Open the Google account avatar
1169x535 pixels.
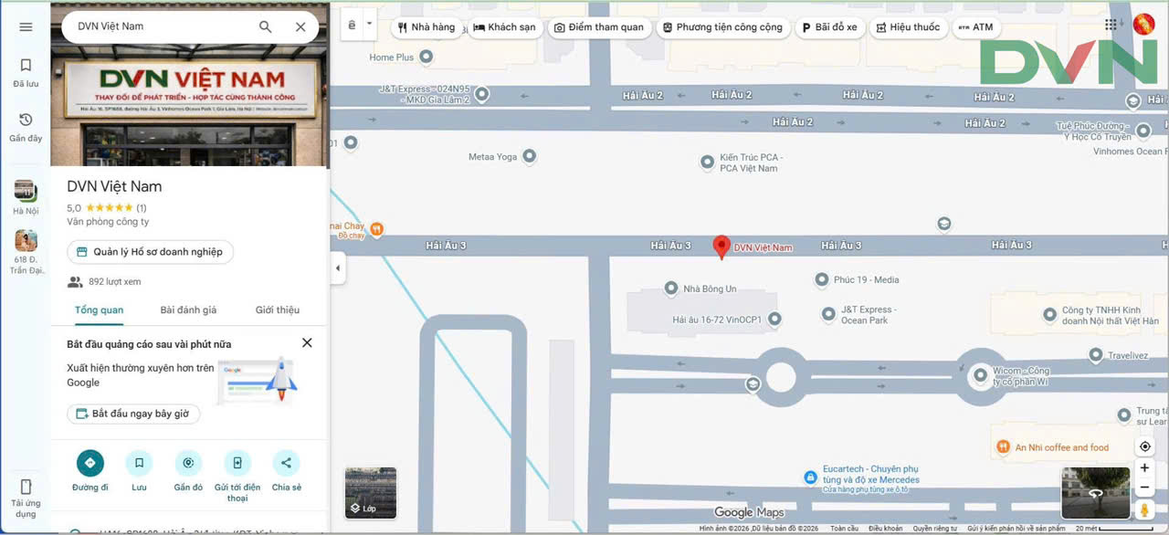(1143, 25)
